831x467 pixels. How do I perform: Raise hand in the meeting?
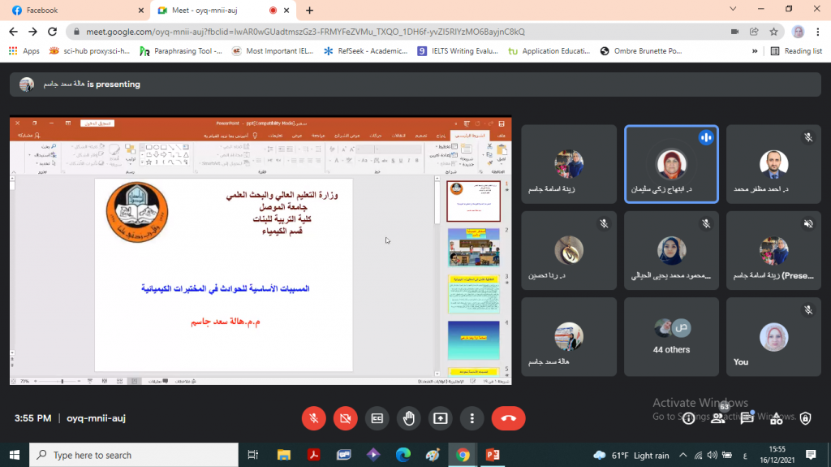[409, 418]
